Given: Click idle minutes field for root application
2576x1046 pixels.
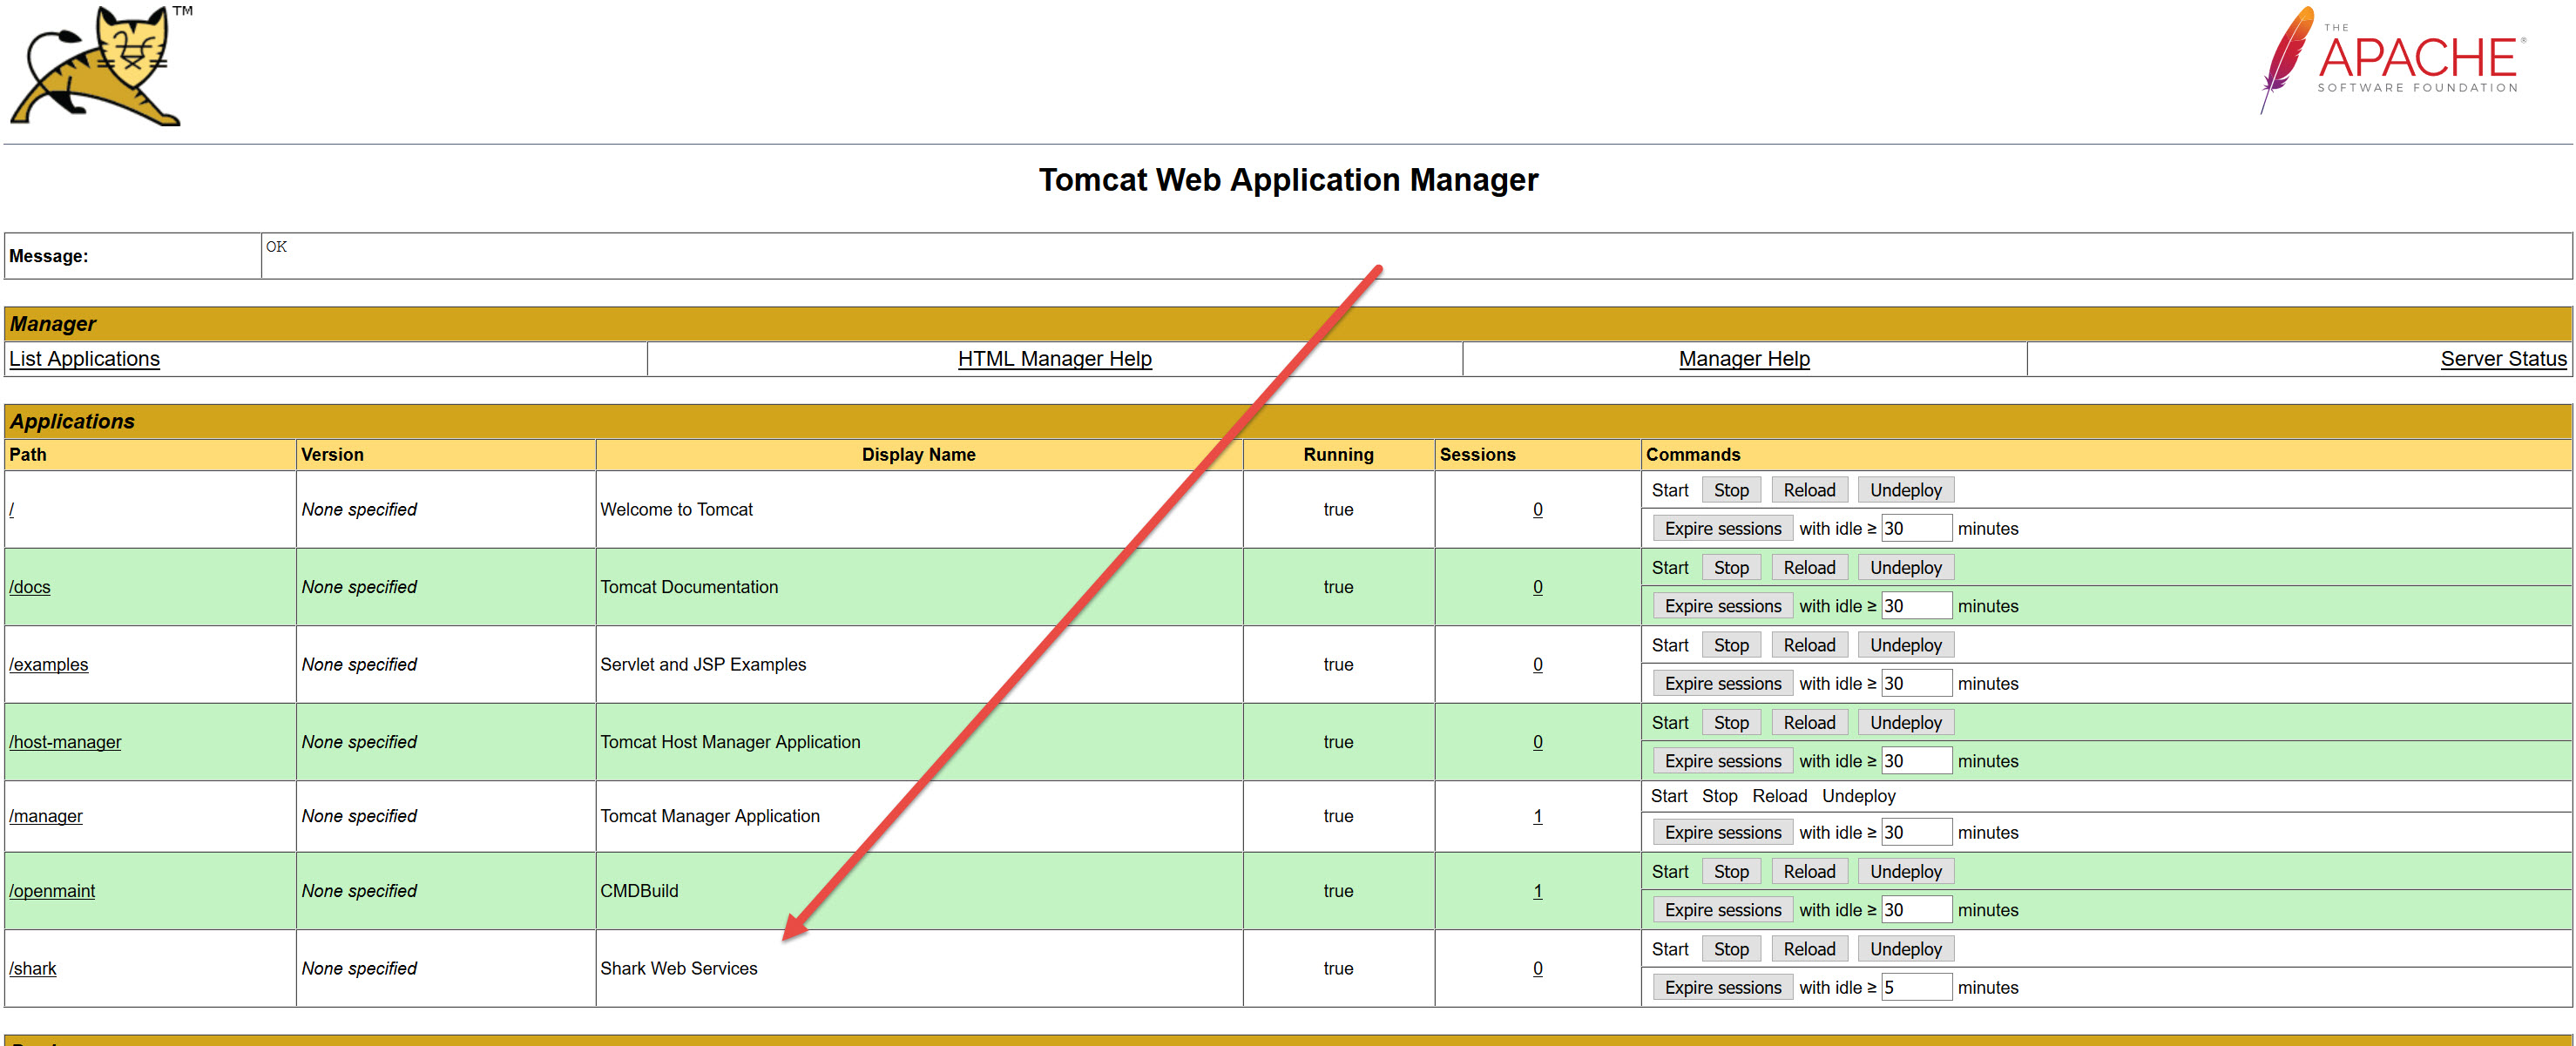Looking at the screenshot, I should (x=1915, y=528).
